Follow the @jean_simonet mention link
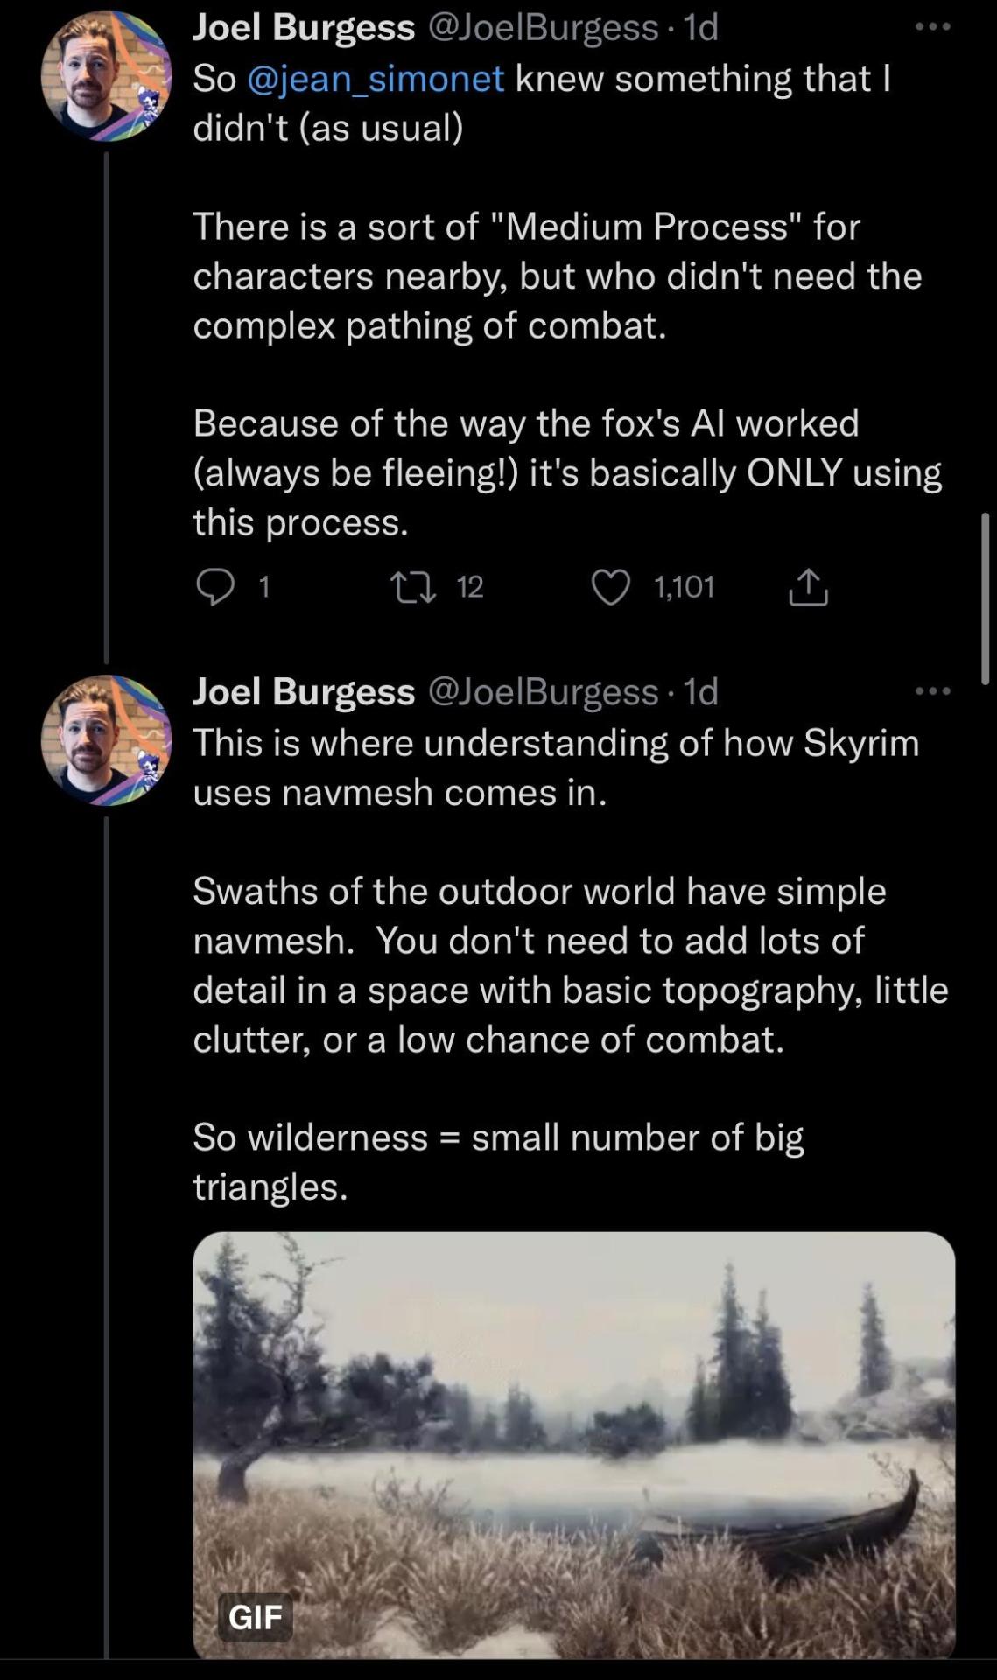997x1680 pixels. [x=376, y=79]
